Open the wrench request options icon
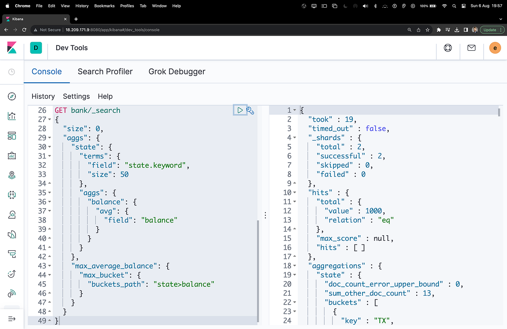Screen dimensions: 507x329 click(x=250, y=111)
